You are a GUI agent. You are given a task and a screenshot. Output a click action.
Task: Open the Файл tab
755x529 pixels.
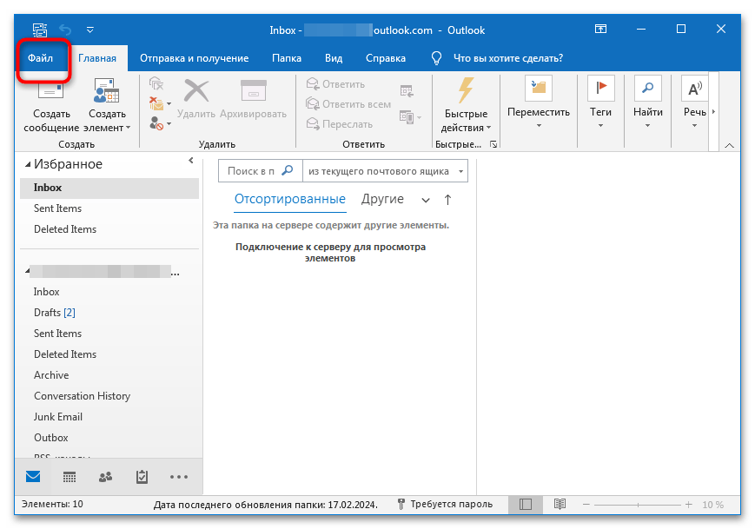[41, 58]
